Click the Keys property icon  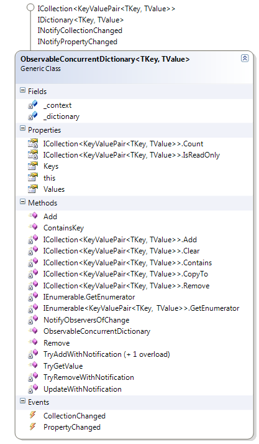tap(33, 166)
